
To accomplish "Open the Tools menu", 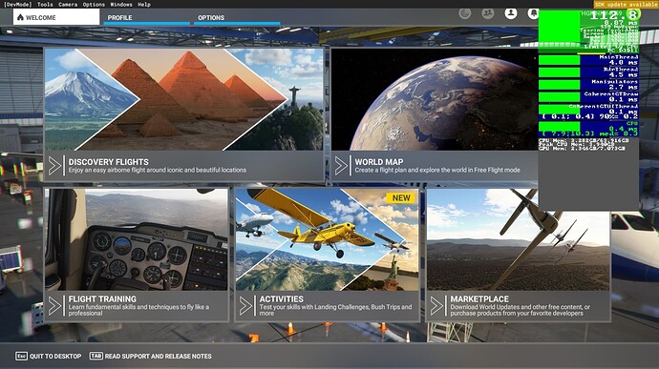I will [x=45, y=4].
